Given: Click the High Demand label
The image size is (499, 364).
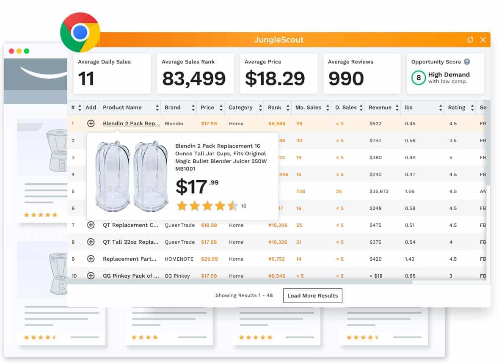Looking at the screenshot, I should click(449, 74).
